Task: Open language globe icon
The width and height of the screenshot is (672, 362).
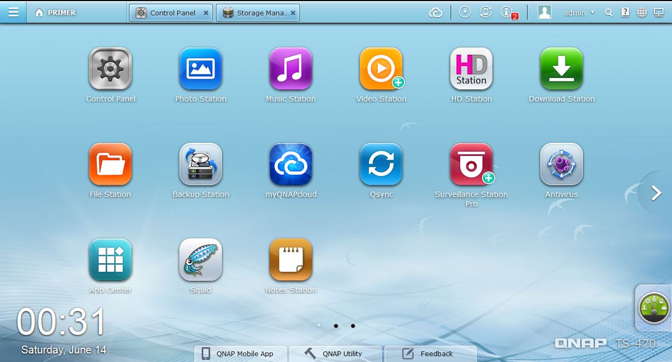Action: [642, 12]
